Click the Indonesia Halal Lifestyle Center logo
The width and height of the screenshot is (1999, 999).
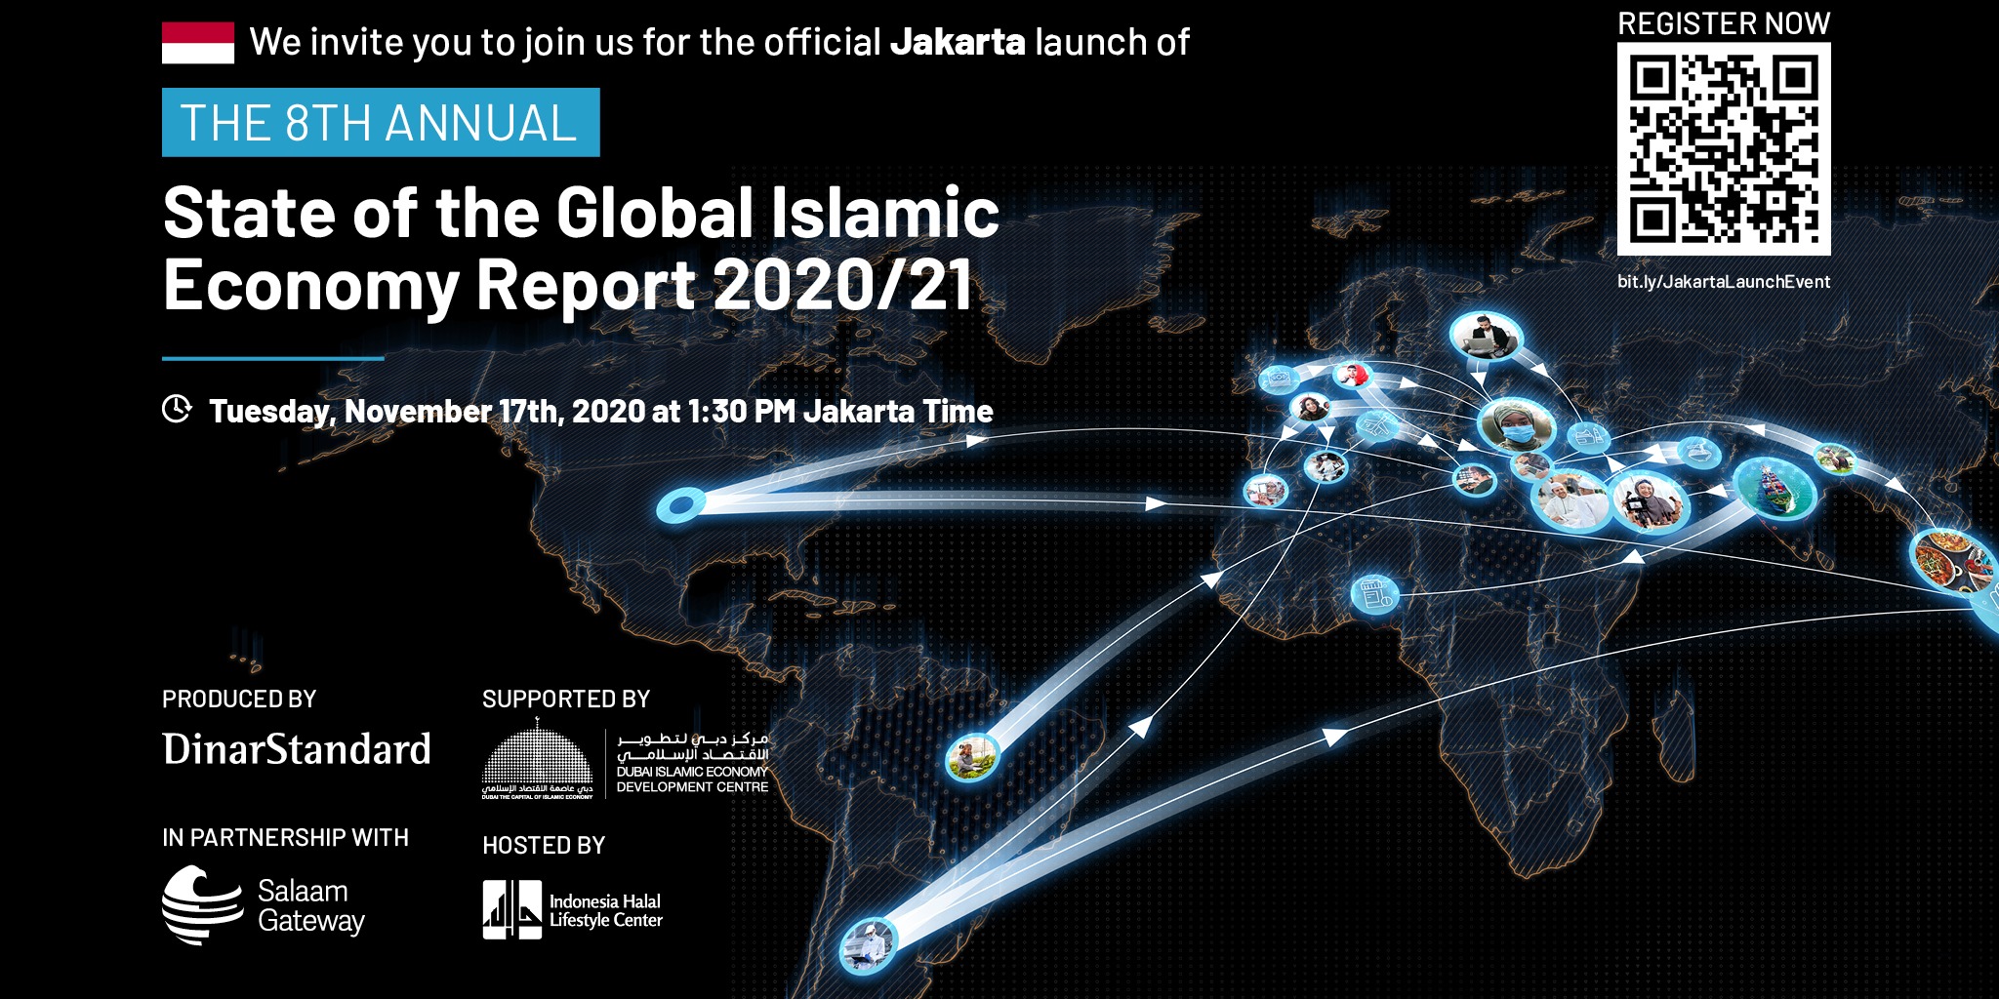click(x=512, y=909)
